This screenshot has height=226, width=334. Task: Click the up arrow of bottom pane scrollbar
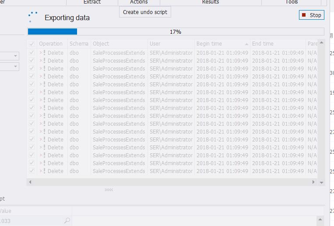coord(320,219)
